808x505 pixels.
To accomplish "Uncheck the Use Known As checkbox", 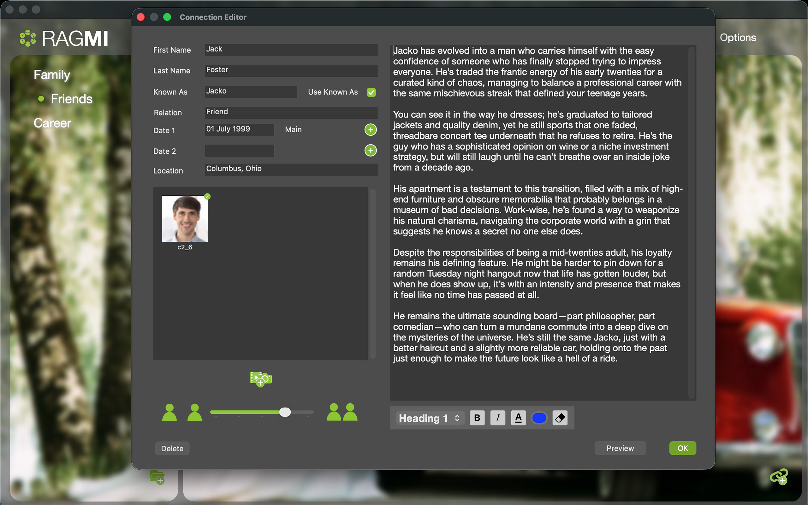I will 371,92.
